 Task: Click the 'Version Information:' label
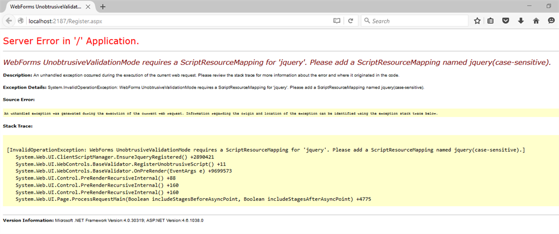28,220
